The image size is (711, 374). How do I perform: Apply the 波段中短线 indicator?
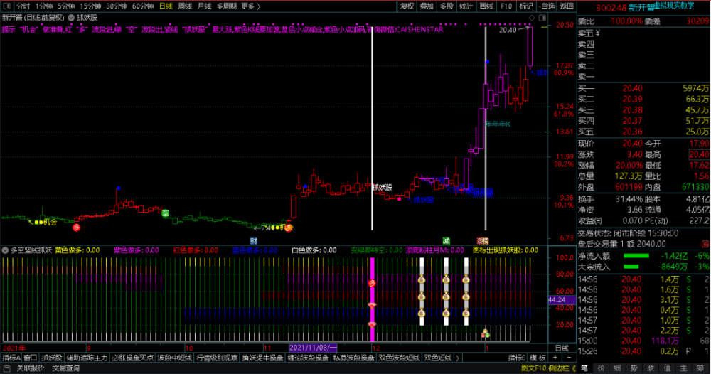(175, 358)
